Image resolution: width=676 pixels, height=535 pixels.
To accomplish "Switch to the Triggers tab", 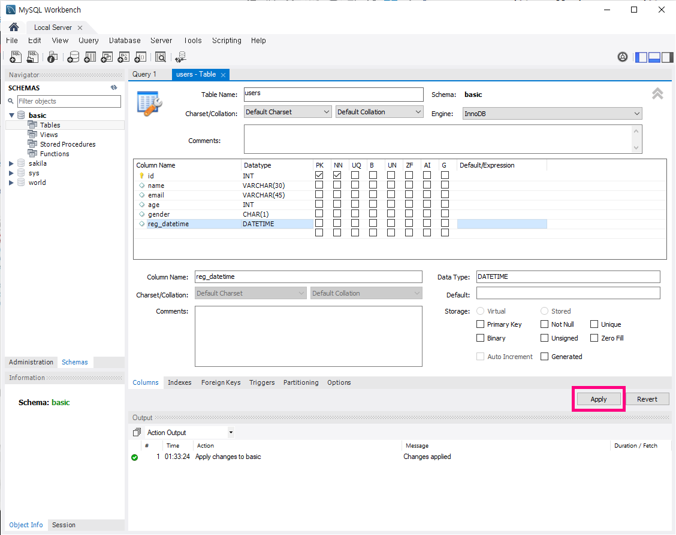I will [x=262, y=382].
